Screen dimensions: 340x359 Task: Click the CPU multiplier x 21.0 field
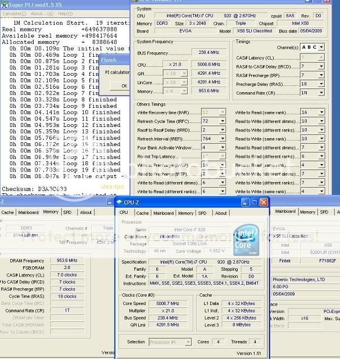click(x=175, y=65)
